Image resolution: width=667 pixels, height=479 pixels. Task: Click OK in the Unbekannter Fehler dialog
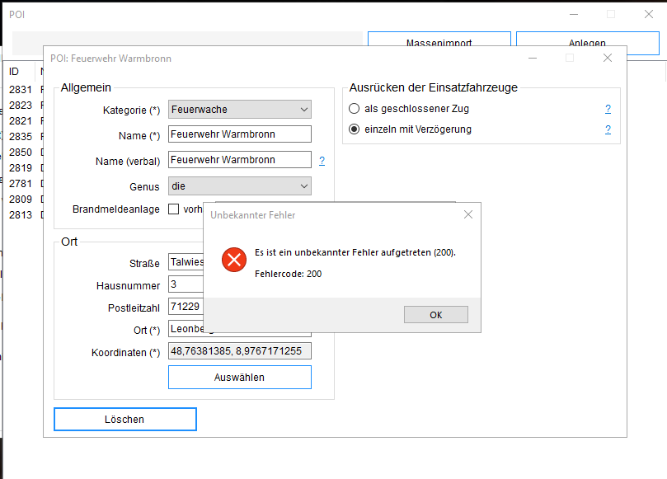coord(435,315)
